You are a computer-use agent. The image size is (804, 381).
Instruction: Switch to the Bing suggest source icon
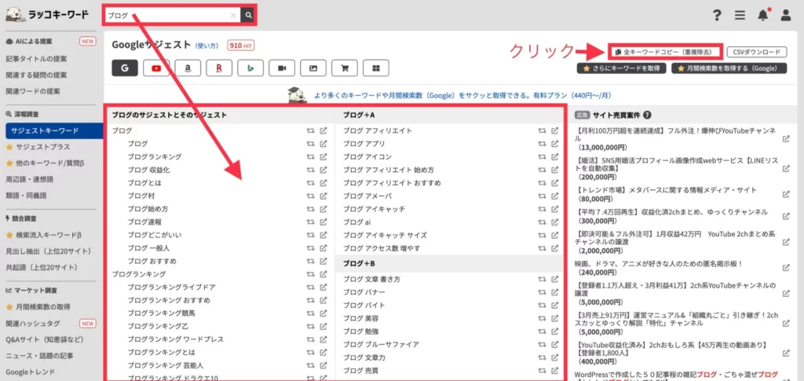pyautogui.click(x=250, y=68)
